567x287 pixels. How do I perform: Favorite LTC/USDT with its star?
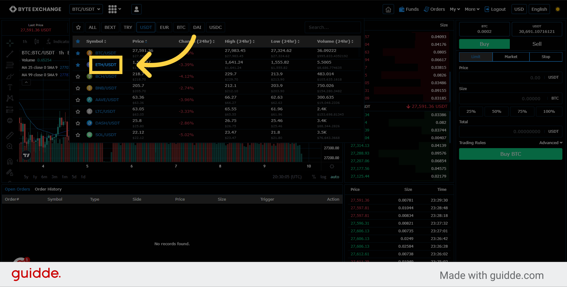[78, 112]
